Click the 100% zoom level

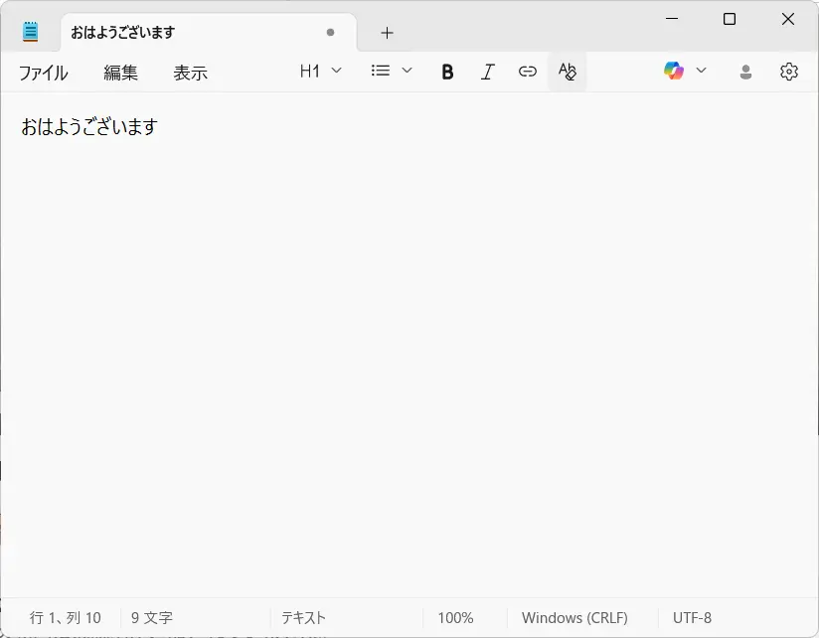click(x=455, y=618)
